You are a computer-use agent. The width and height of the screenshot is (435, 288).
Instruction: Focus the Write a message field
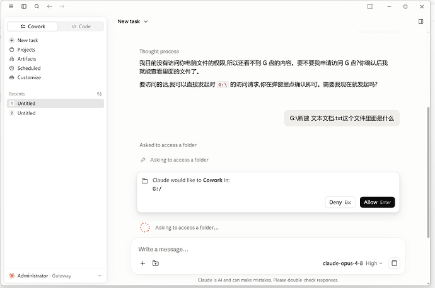(268, 249)
